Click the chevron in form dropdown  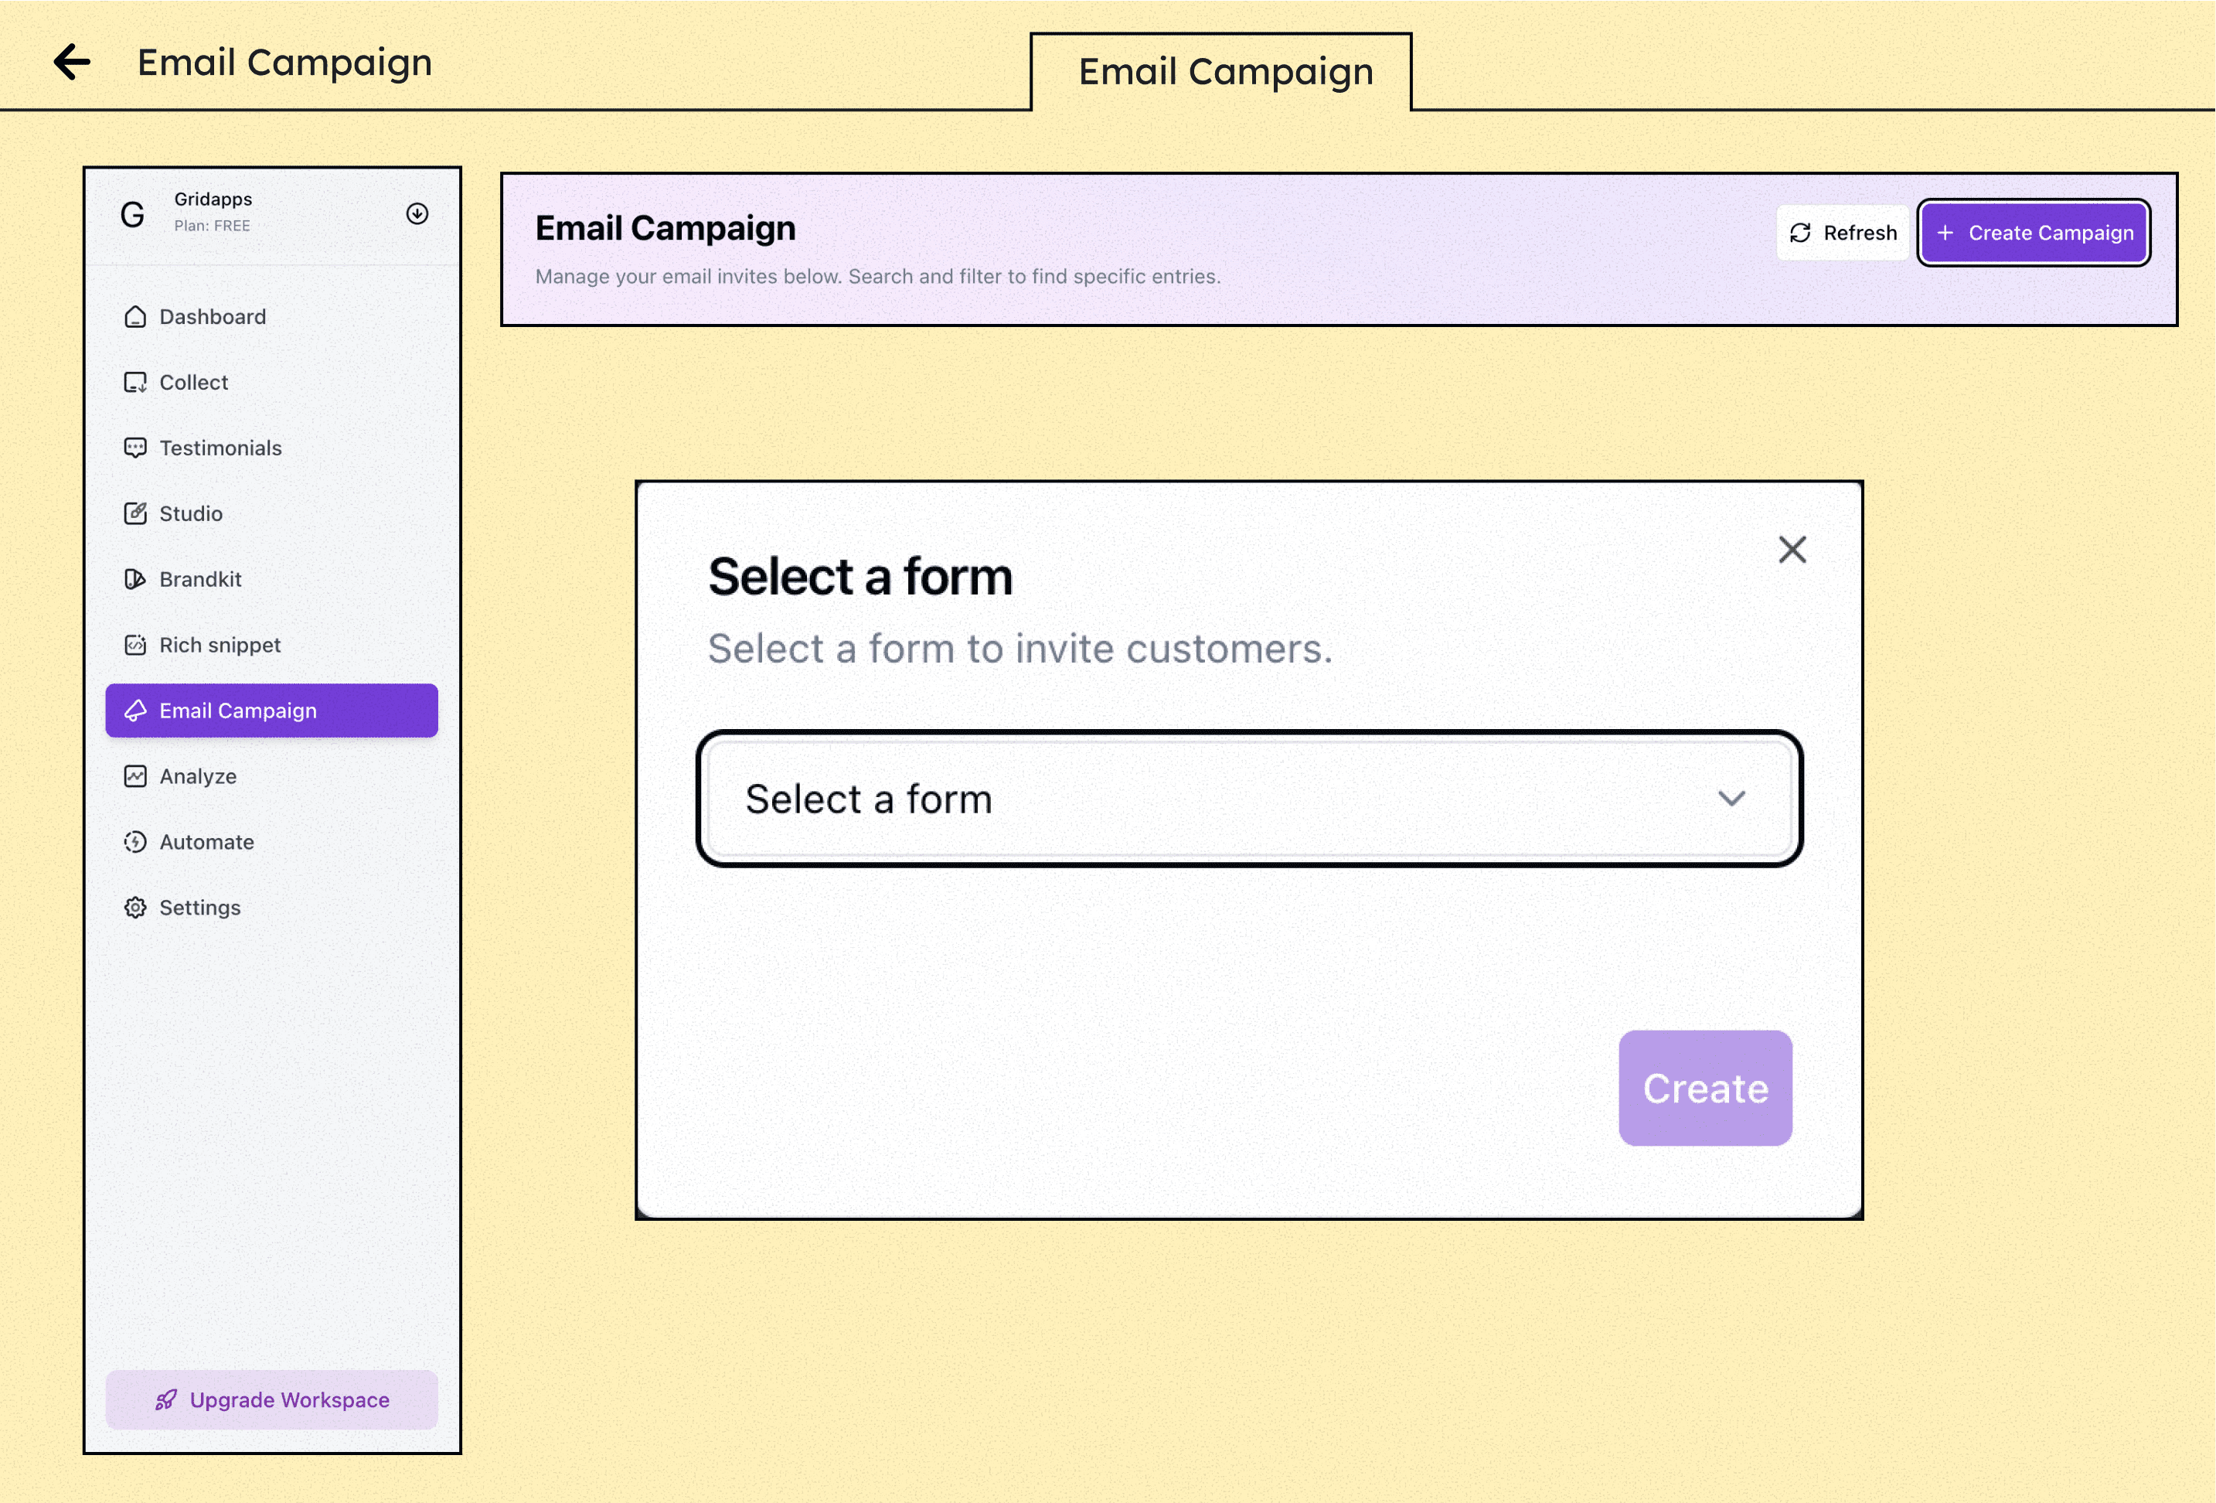1731,799
